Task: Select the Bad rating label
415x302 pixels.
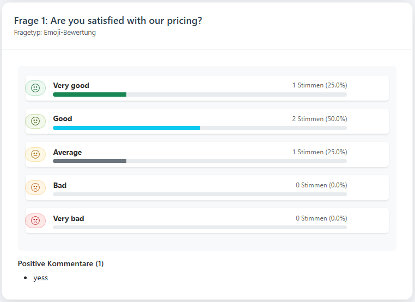Action: coord(60,185)
